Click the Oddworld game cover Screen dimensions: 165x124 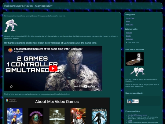pyautogui.click(x=36, y=116)
